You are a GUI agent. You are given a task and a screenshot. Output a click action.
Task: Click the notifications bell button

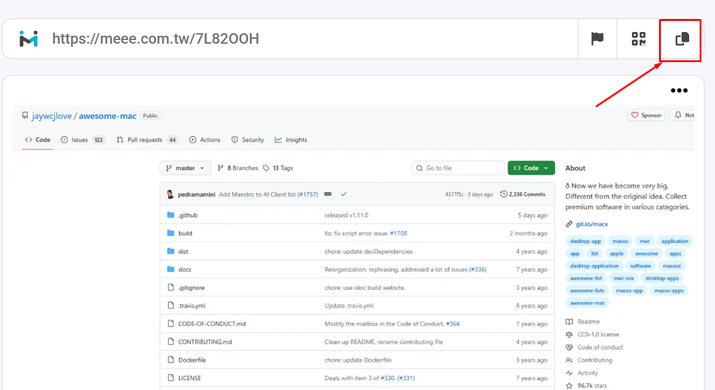[x=682, y=115]
